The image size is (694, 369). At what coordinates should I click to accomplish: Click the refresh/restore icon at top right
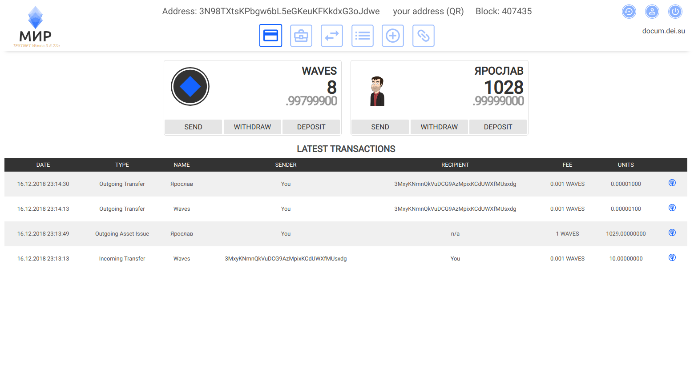pos(629,12)
